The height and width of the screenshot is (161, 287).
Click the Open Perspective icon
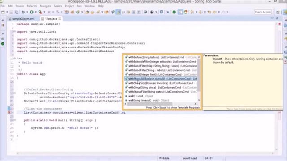click(x=278, y=12)
